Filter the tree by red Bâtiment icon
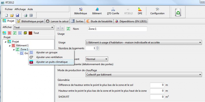 tap(9, 33)
